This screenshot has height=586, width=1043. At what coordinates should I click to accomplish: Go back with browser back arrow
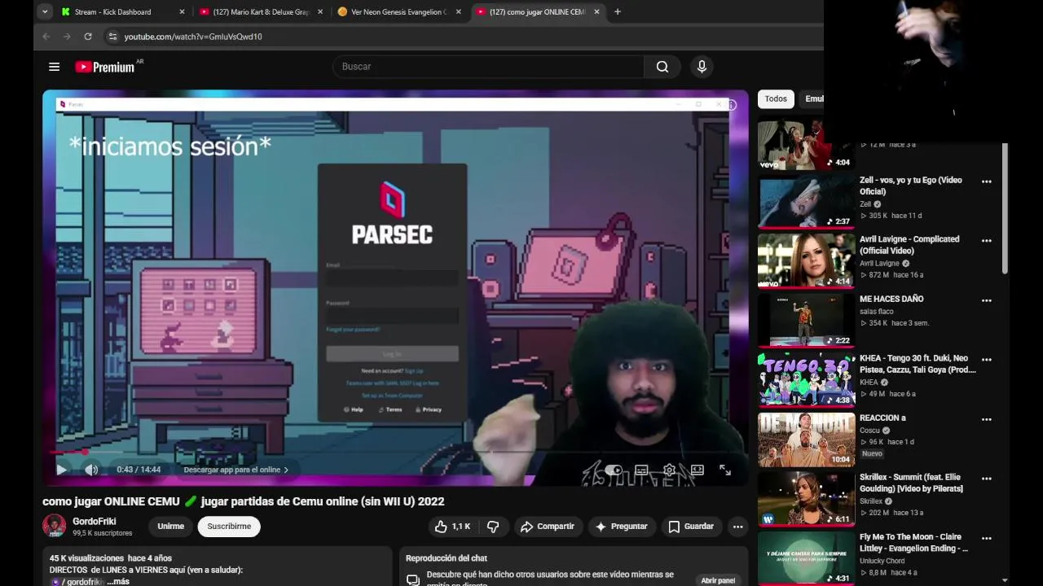[46, 37]
